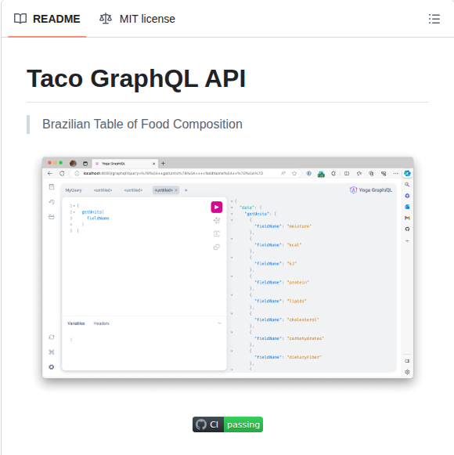
Task: Open the Yoga GraphiQL screenshot image
Action: [228, 268]
